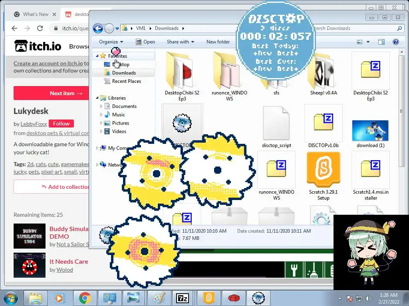Select Pictures in Libraries

click(x=120, y=123)
